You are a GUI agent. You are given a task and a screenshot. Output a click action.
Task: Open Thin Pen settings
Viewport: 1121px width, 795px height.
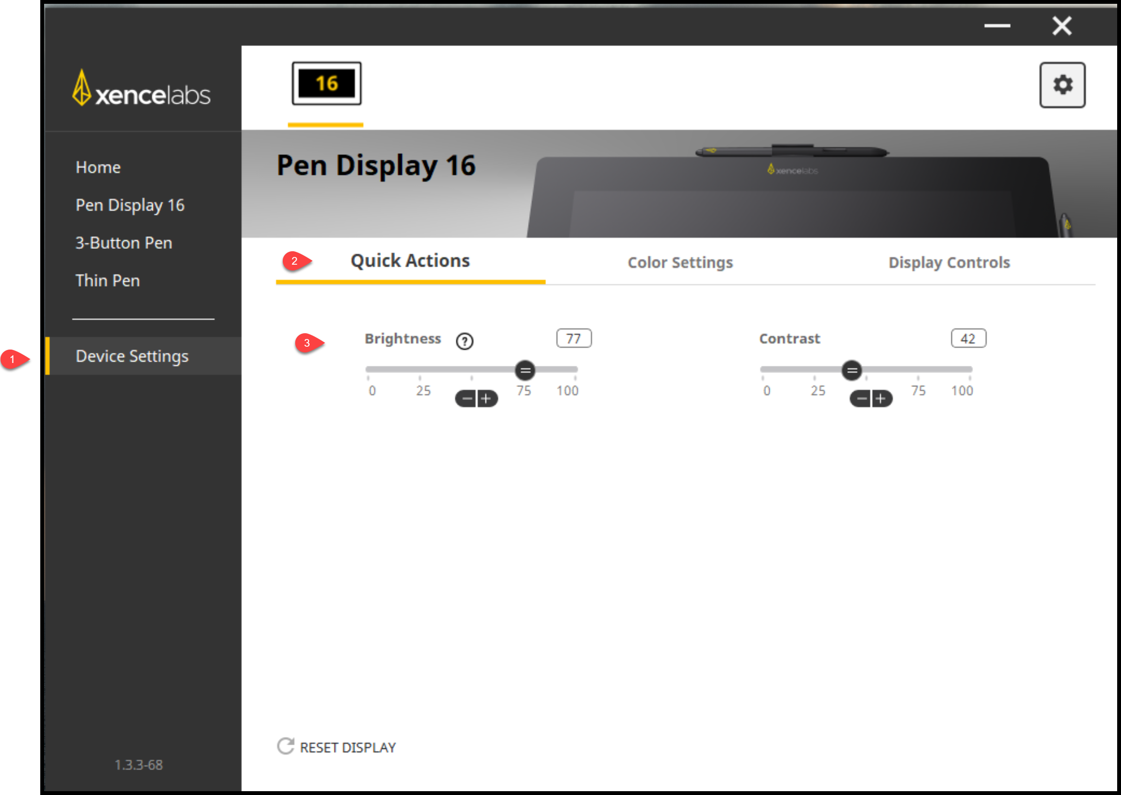[x=108, y=281]
